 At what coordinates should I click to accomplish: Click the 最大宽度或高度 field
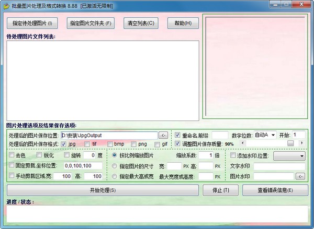[x=206, y=176]
